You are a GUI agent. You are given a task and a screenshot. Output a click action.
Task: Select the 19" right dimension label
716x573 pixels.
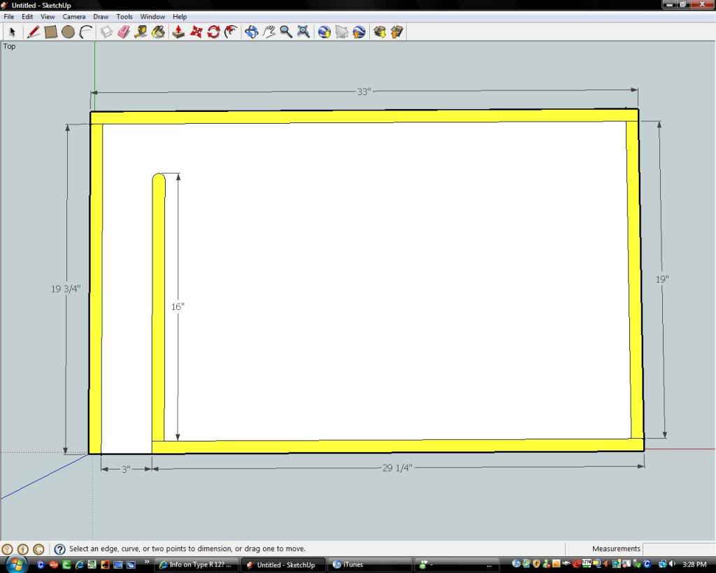tap(662, 279)
